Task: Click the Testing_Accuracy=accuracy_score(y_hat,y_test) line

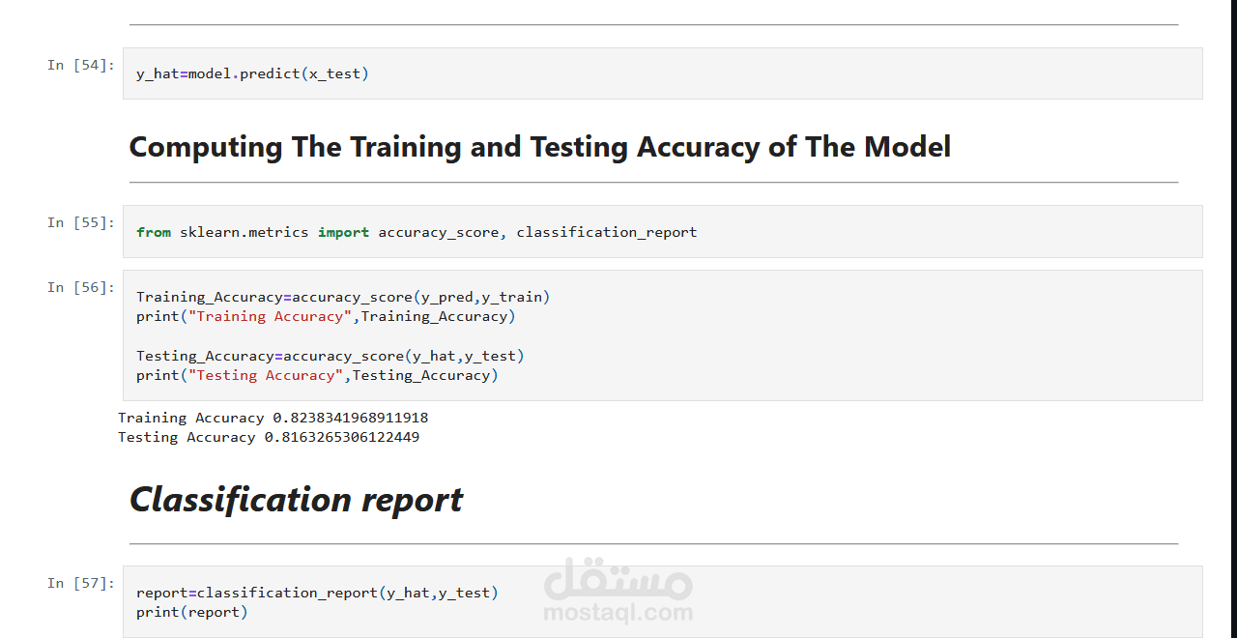Action: pyautogui.click(x=331, y=356)
